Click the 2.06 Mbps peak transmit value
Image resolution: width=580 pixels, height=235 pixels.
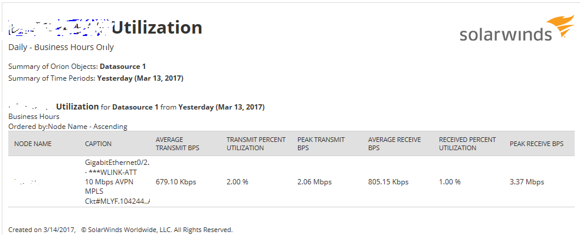314,182
